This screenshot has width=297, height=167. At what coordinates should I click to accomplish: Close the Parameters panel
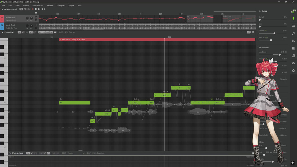pyautogui.click(x=253, y=153)
